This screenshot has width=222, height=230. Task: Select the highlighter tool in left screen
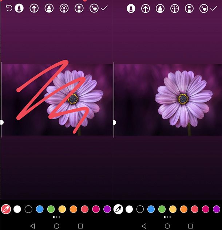pyautogui.click(x=49, y=8)
